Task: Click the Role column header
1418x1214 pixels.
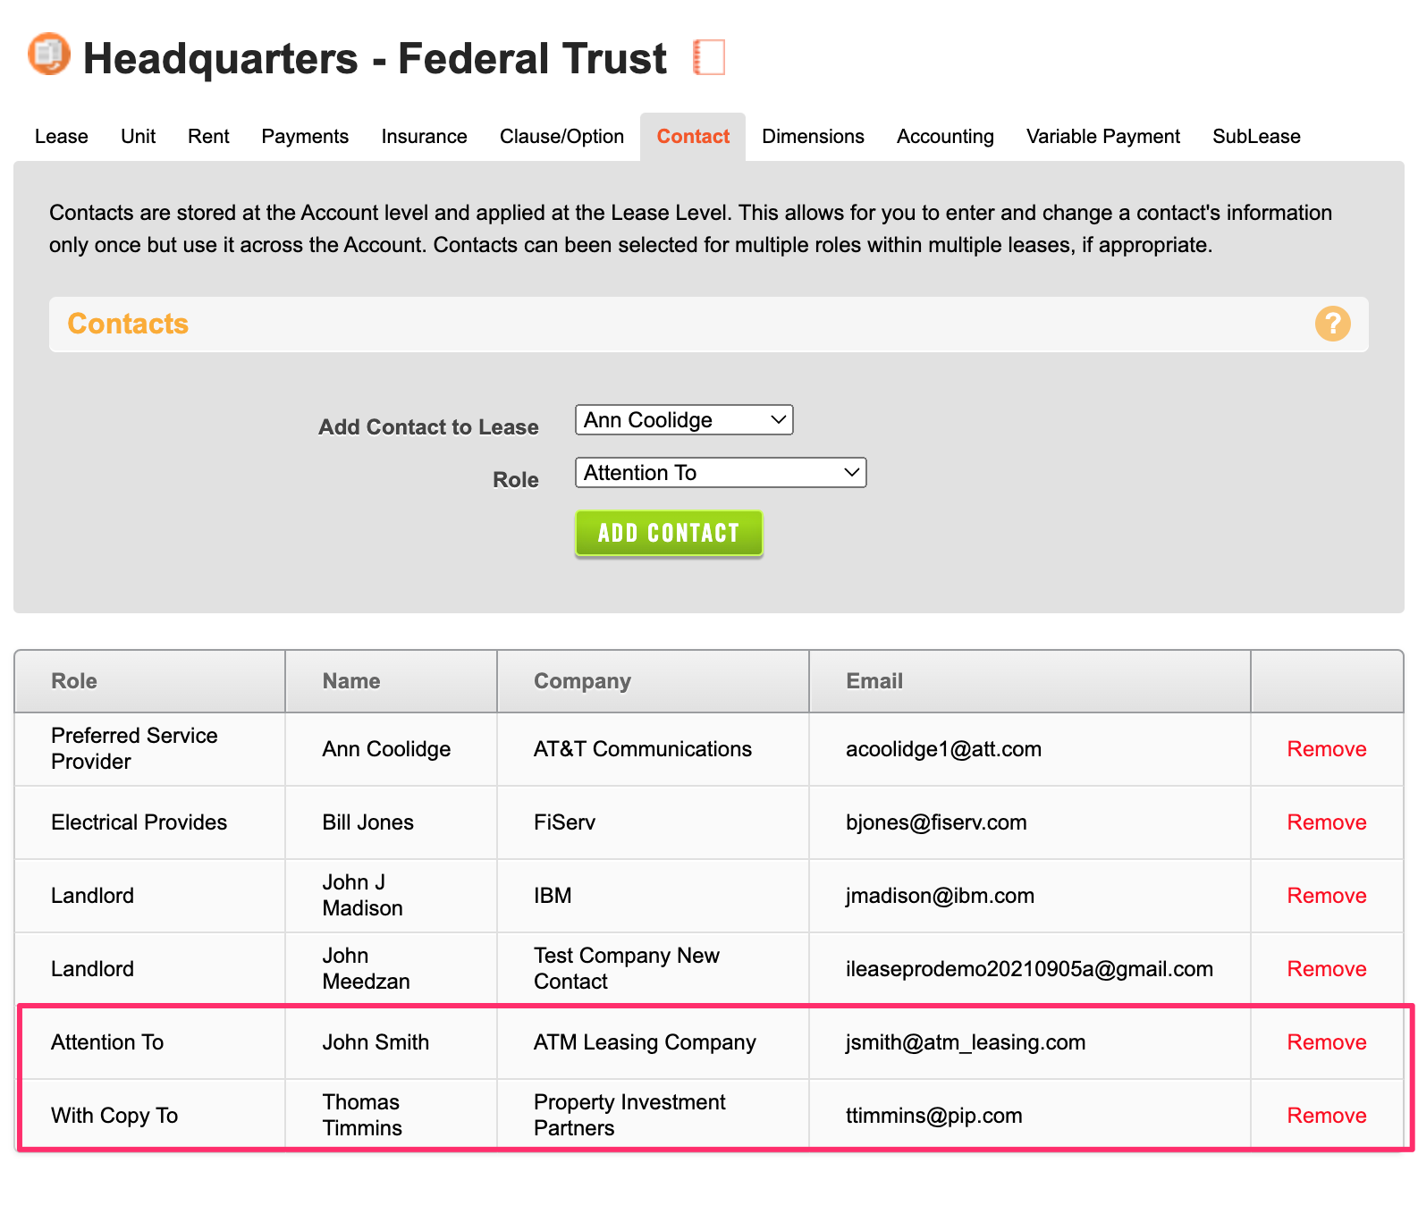Action: click(x=74, y=681)
